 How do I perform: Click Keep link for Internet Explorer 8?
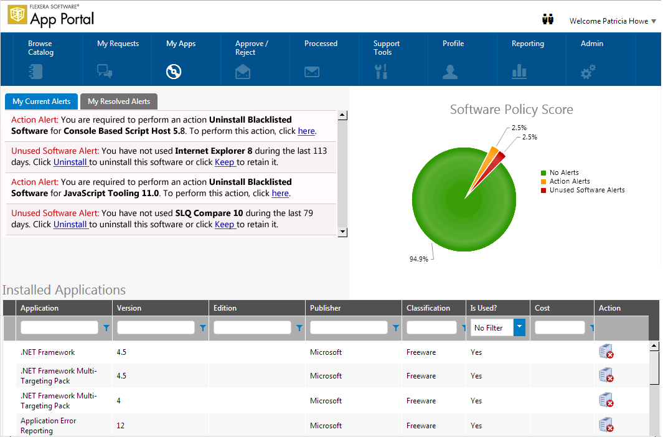tap(225, 162)
